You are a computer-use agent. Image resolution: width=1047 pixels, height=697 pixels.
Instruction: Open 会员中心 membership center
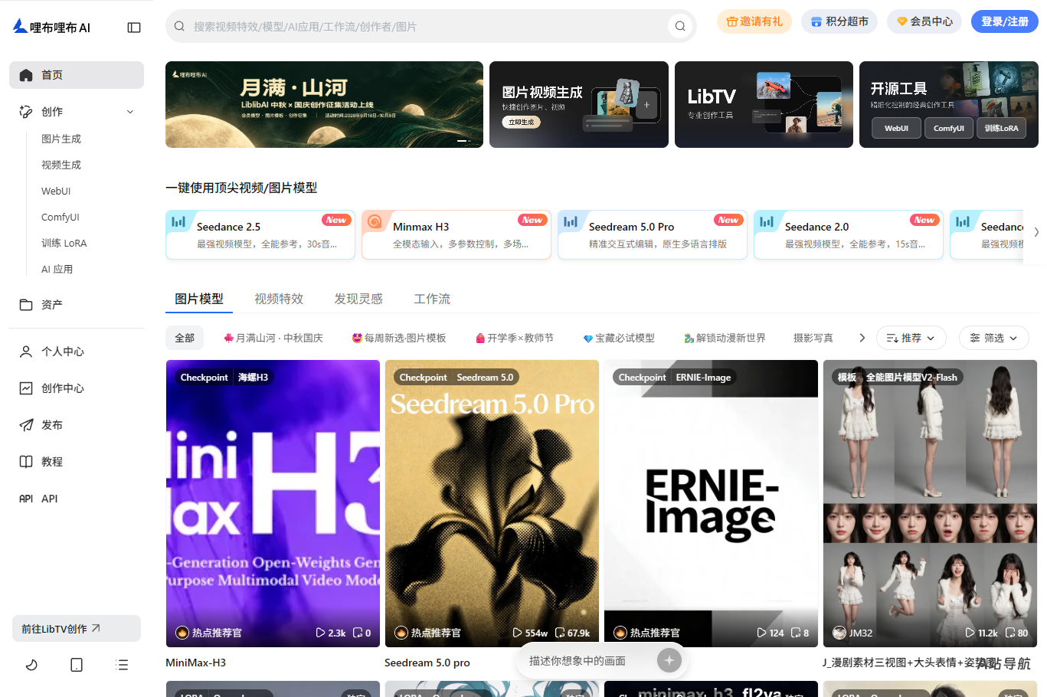[924, 21]
